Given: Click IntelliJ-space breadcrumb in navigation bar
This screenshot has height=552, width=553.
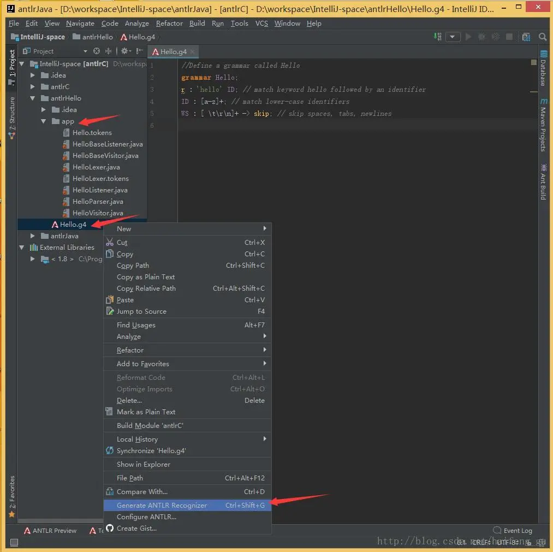Looking at the screenshot, I should (38, 37).
